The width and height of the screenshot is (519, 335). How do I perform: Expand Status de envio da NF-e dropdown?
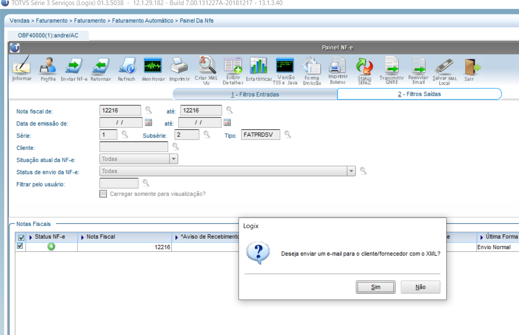pyautogui.click(x=351, y=171)
